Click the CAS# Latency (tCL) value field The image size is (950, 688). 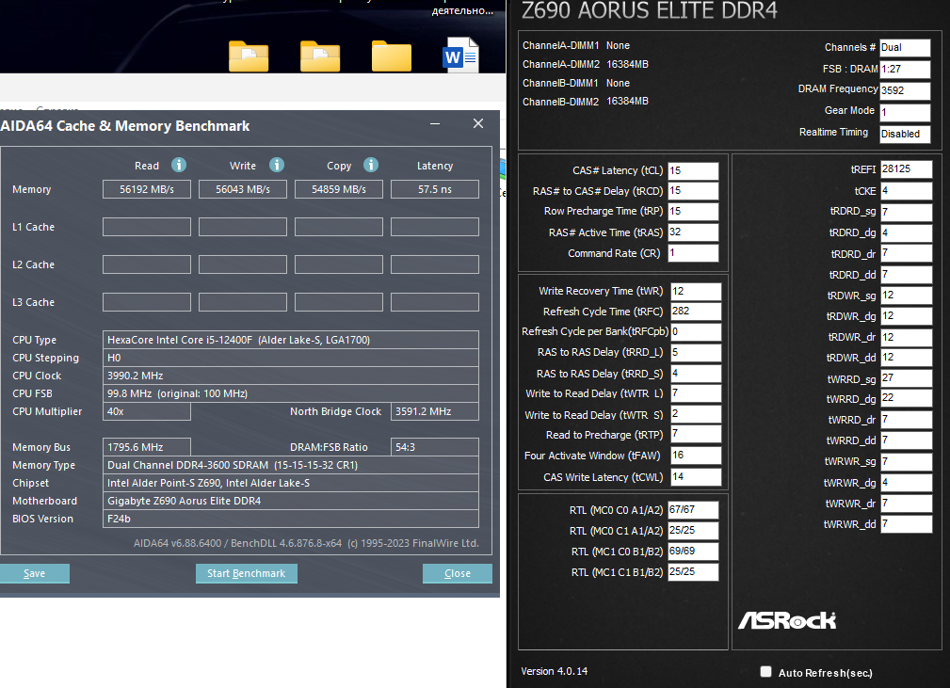(693, 170)
